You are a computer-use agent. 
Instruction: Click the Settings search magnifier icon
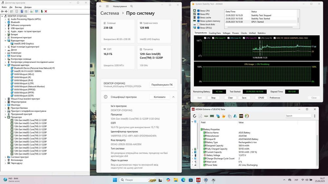click(132, 6)
